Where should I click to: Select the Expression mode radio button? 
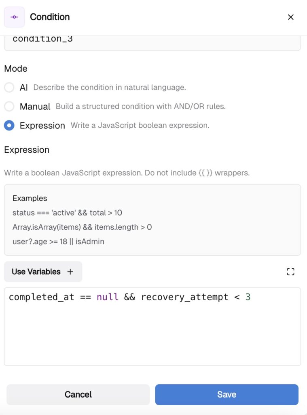[9, 126]
